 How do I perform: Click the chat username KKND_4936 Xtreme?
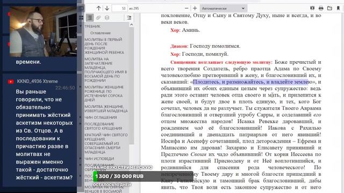[x=37, y=81]
